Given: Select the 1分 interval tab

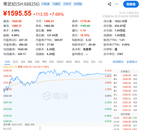Looking at the screenshot, I should point(100,62).
